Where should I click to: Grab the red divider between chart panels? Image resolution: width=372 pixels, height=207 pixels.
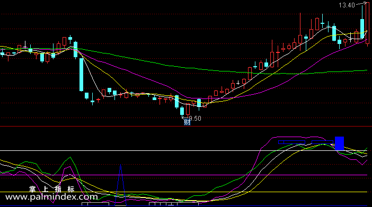186,127
